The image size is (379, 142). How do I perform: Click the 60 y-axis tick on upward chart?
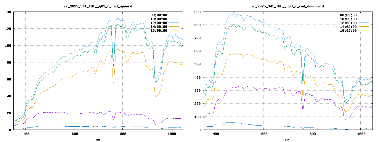point(9,79)
